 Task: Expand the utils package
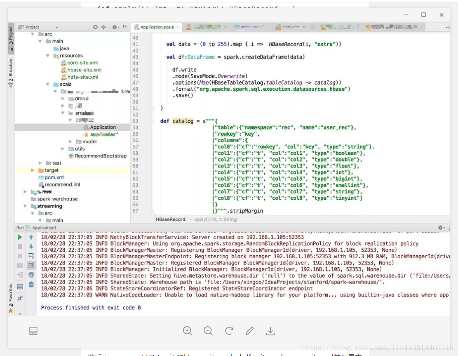pos(63,149)
